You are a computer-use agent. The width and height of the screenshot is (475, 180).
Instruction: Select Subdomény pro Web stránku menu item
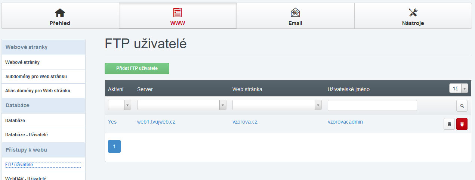coord(36,77)
